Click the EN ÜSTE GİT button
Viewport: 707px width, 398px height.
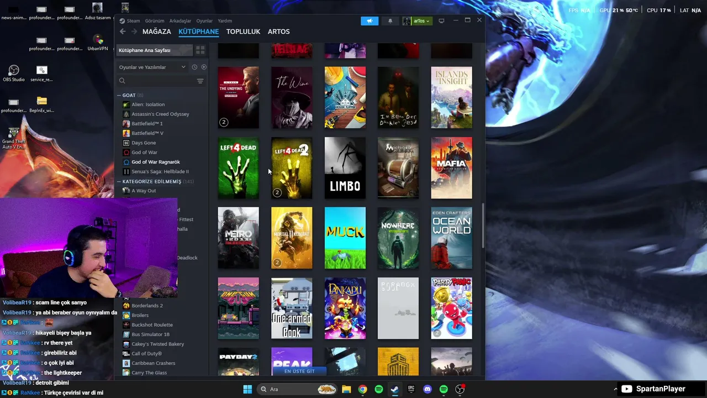click(299, 371)
